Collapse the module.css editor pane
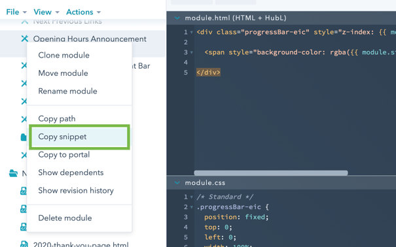Viewport: 396px width, 247px height. [x=177, y=182]
